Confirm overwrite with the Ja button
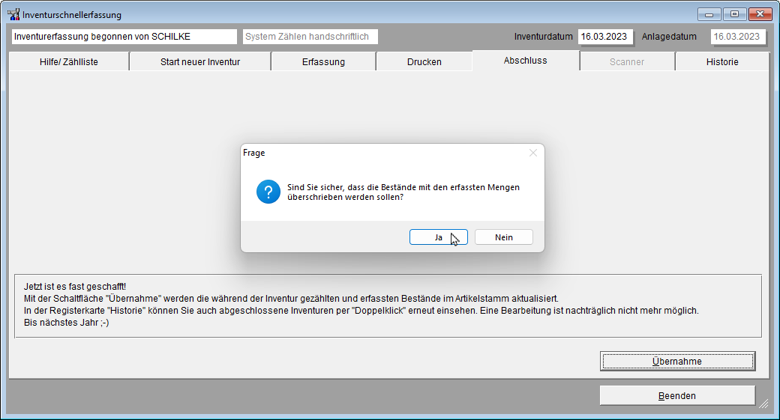This screenshot has height=420, width=780. 438,237
